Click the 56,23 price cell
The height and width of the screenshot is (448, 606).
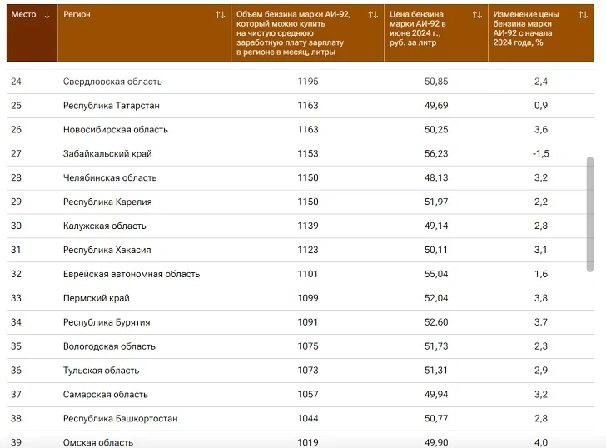tap(435, 154)
